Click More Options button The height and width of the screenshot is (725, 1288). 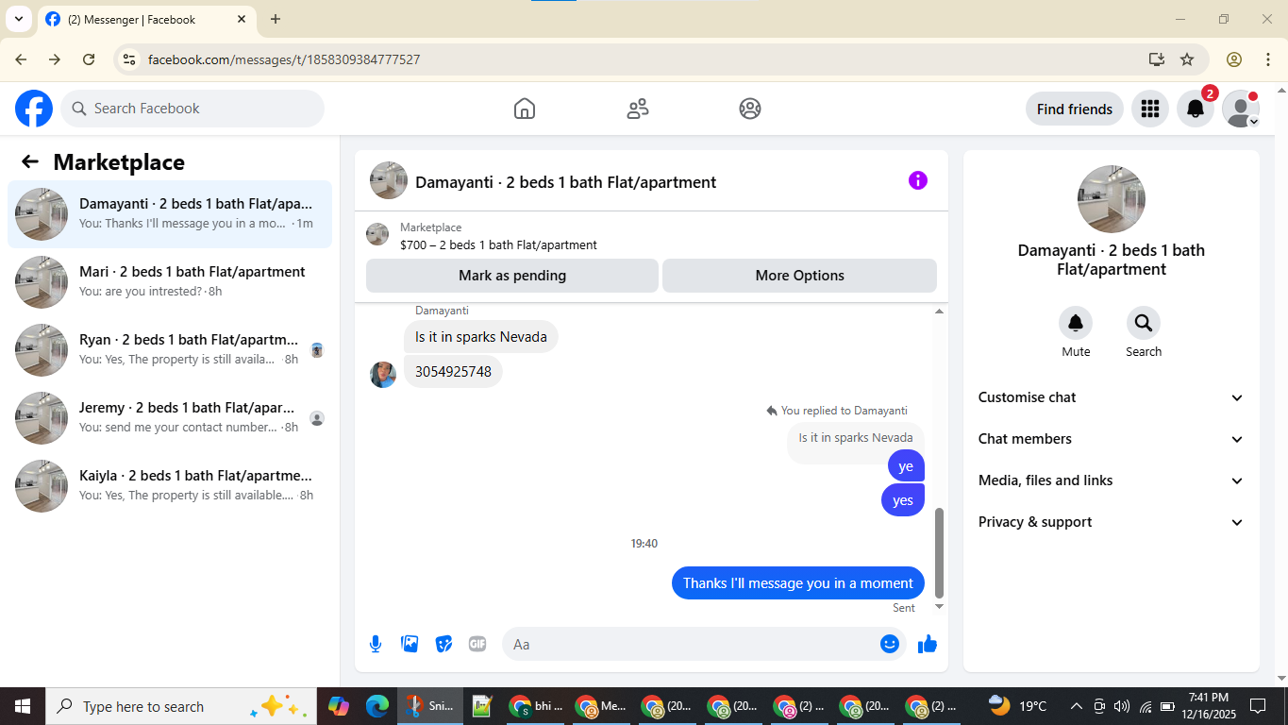pyautogui.click(x=799, y=276)
